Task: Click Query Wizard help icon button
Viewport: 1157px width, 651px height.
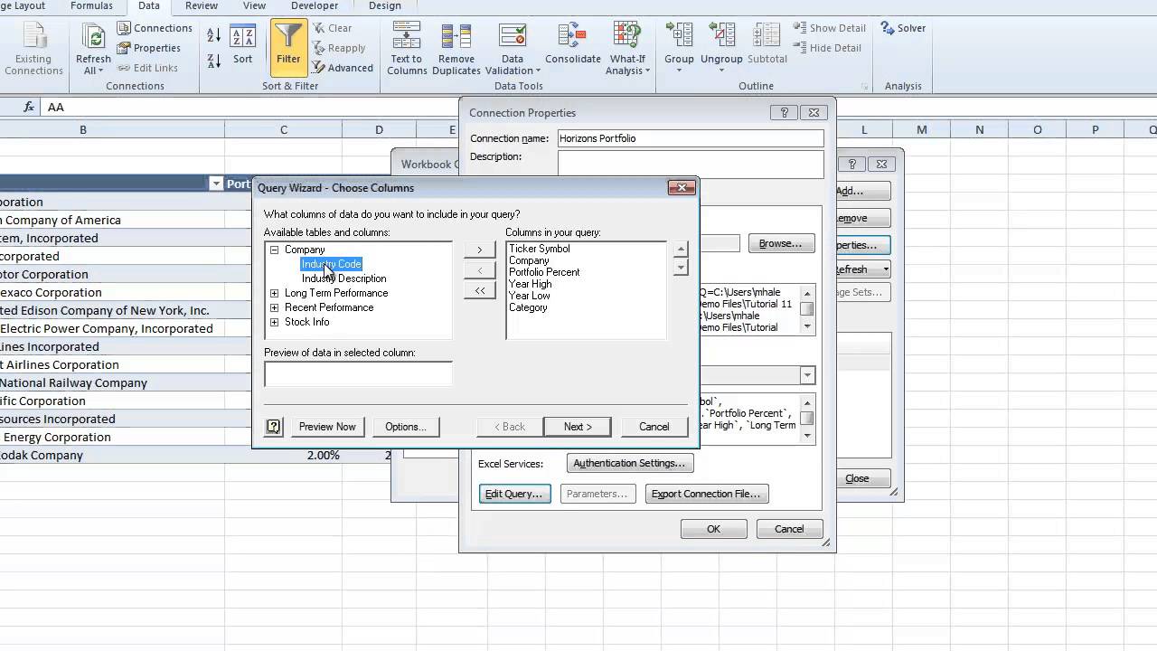Action: click(x=273, y=427)
